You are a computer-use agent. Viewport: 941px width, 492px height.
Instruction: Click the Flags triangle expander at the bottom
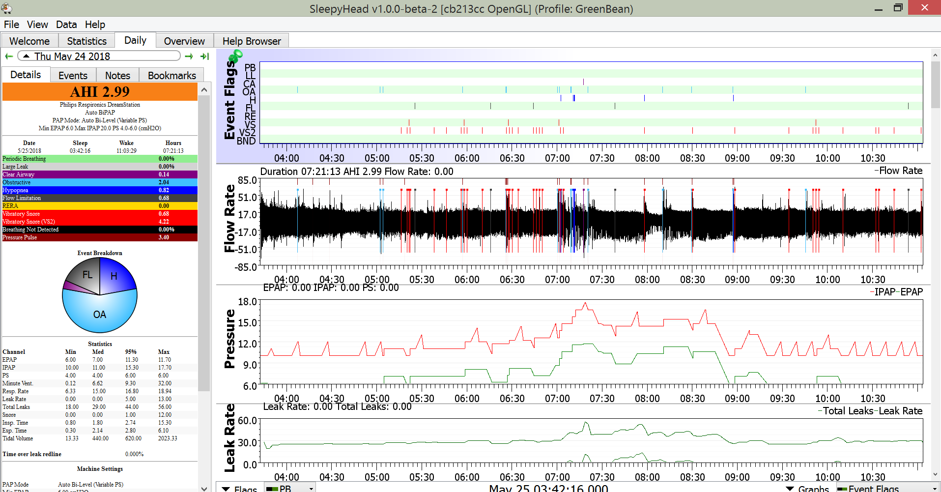pyautogui.click(x=226, y=489)
